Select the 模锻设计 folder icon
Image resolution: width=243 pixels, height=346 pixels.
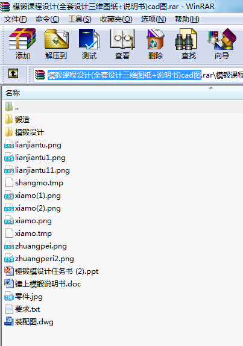pos(9,132)
